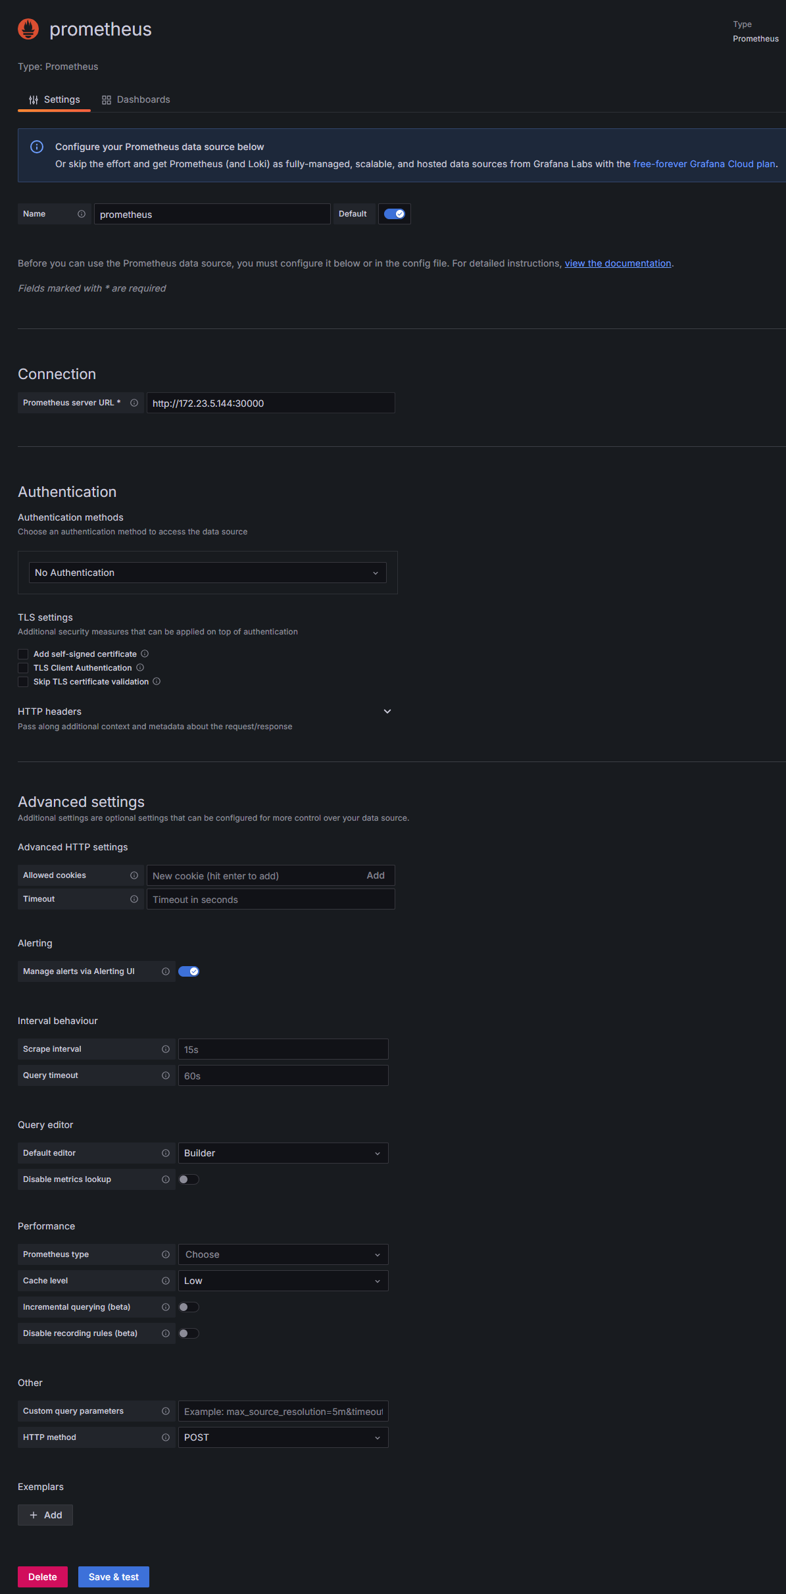
Task: Open the No Authentication method dropdown
Action: tap(207, 573)
